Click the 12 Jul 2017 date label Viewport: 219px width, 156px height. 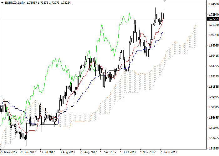tap(47, 152)
